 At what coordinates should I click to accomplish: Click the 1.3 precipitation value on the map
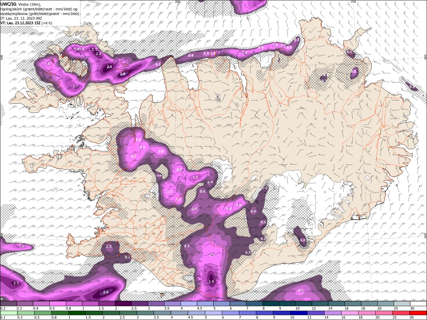(x=195, y=177)
